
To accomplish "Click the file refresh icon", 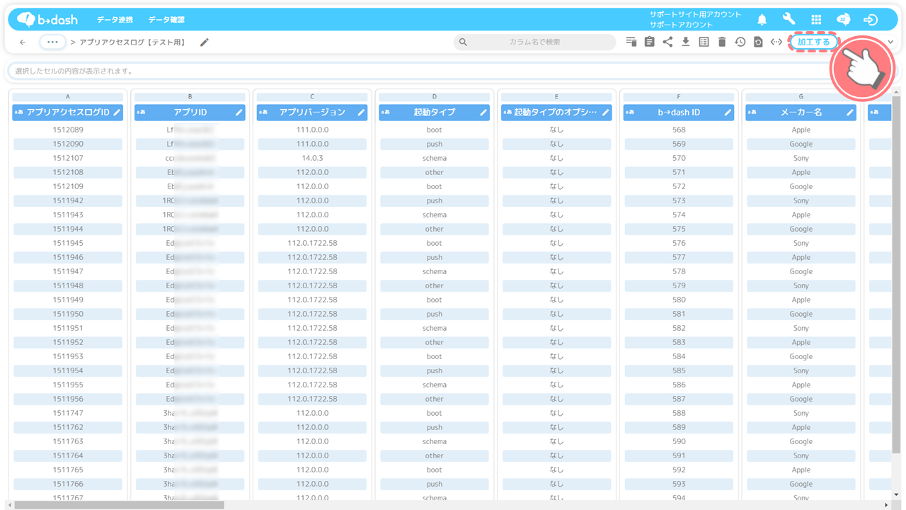I will (x=758, y=42).
